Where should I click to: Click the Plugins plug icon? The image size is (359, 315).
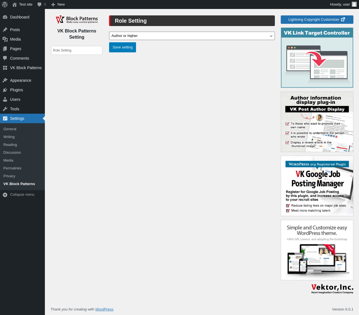point(5,90)
